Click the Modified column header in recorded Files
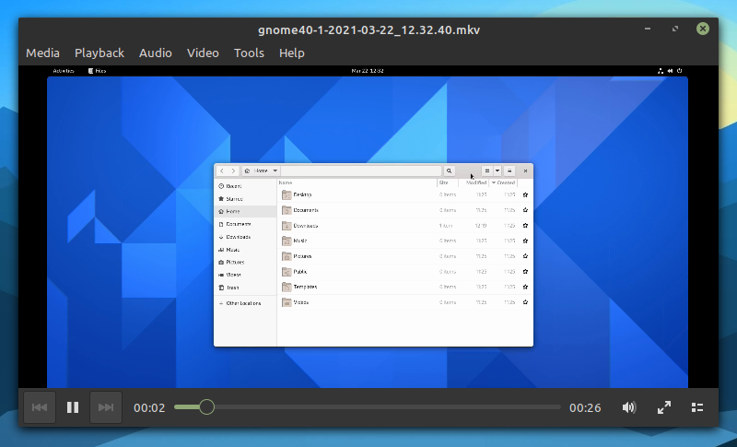Image resolution: width=737 pixels, height=447 pixels. pos(474,182)
